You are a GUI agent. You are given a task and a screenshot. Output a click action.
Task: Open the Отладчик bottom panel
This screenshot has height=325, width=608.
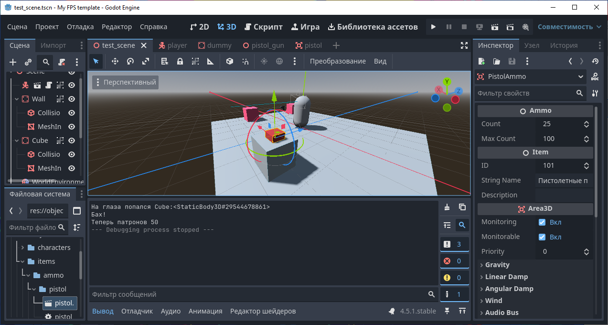[x=137, y=311]
